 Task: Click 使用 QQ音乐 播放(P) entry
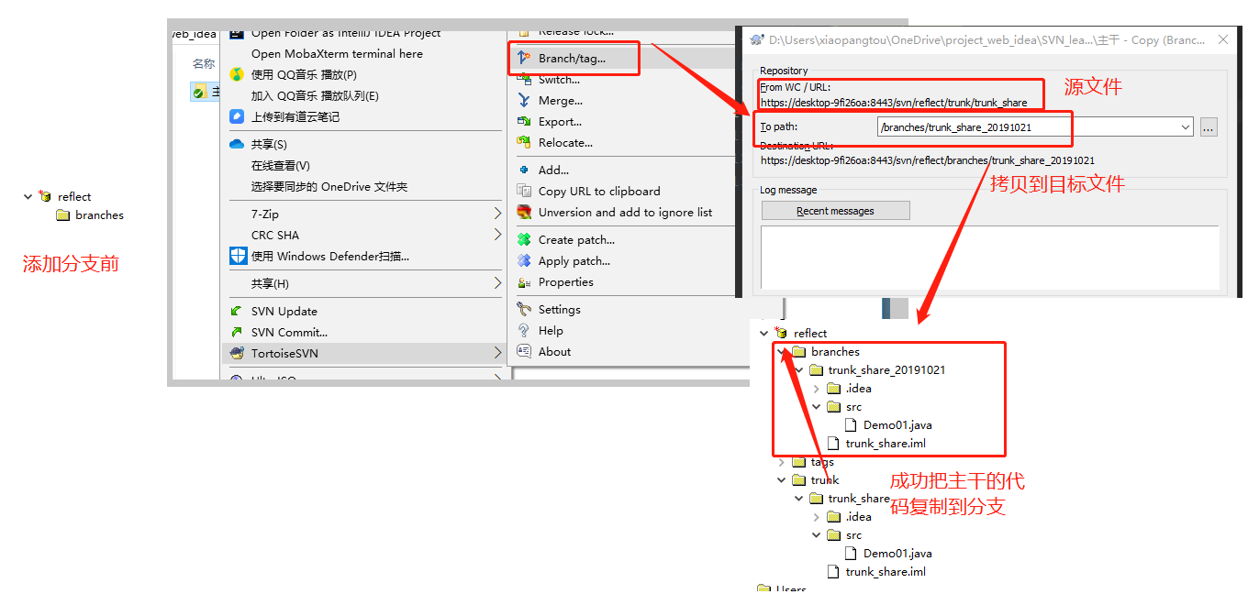(x=304, y=75)
